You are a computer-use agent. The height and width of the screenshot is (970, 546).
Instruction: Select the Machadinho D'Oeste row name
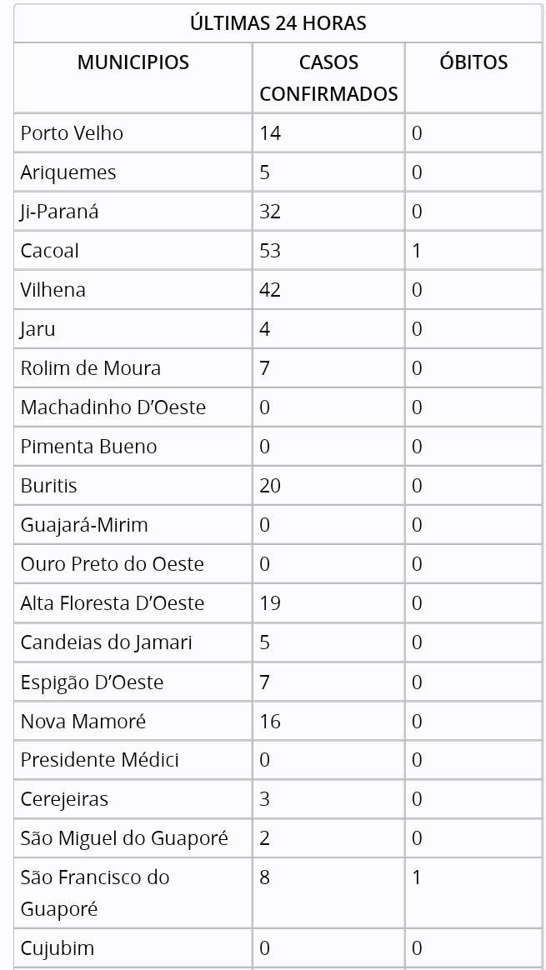[113, 407]
